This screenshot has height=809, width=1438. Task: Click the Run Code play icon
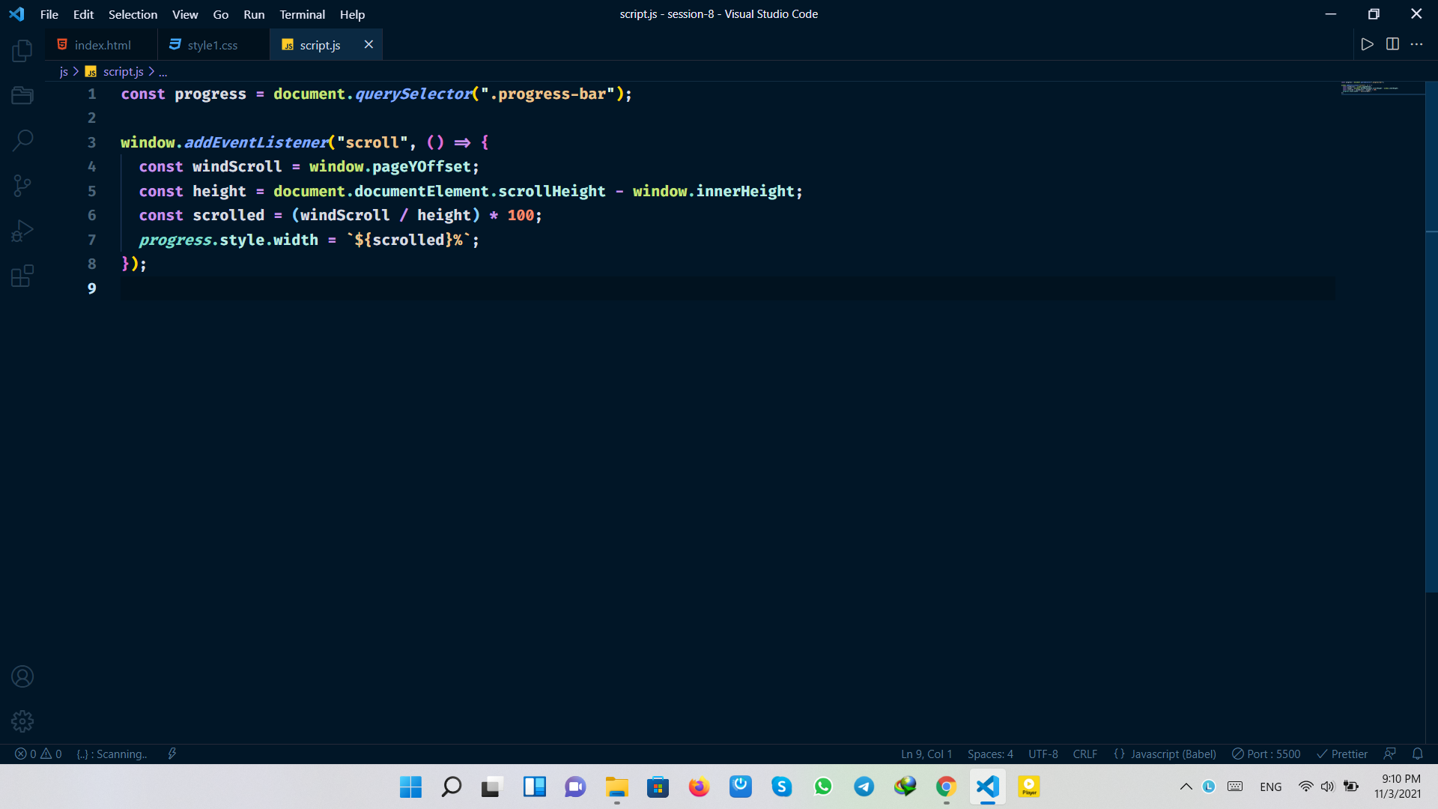pyautogui.click(x=1367, y=44)
